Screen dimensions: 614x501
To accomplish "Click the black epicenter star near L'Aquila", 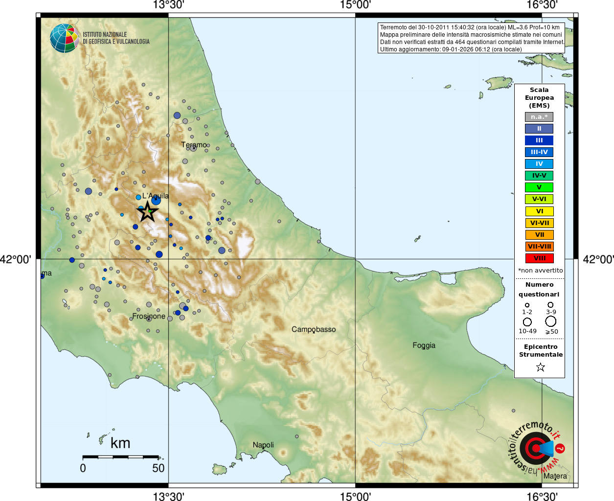I will [x=148, y=212].
